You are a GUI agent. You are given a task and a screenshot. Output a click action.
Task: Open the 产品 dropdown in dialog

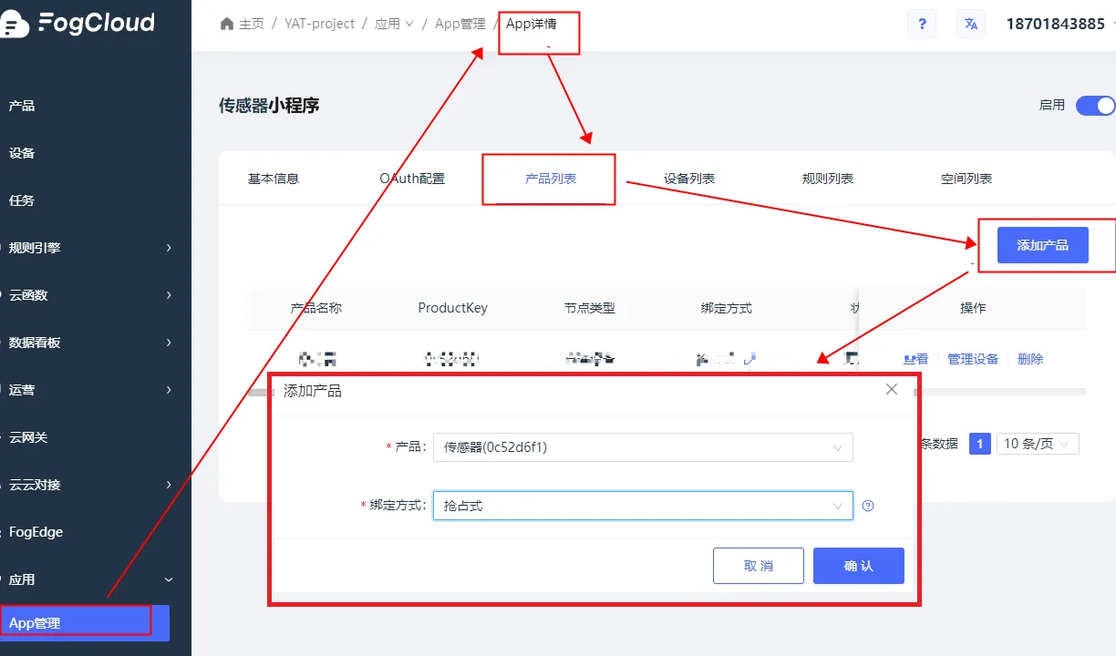[643, 447]
